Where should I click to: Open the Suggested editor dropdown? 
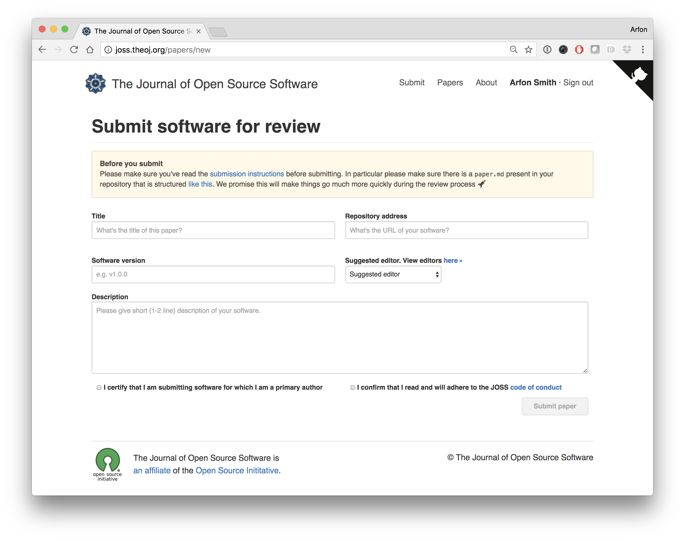click(x=393, y=274)
